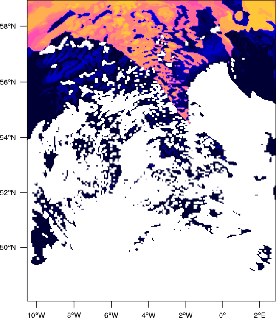Click the 58°N latitude axis label
276x318 pixels.
coord(8,26)
